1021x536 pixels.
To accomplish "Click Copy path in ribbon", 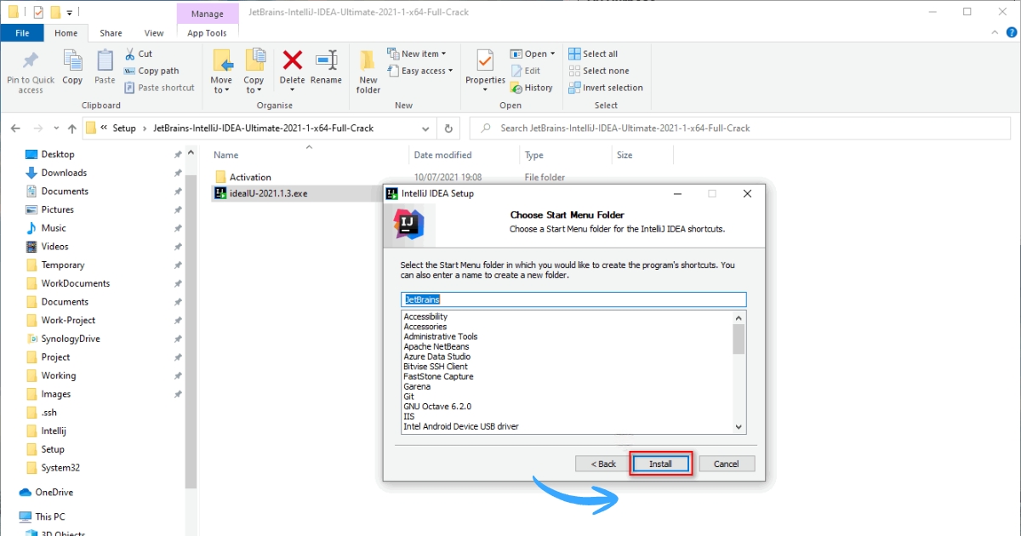I will tap(151, 71).
